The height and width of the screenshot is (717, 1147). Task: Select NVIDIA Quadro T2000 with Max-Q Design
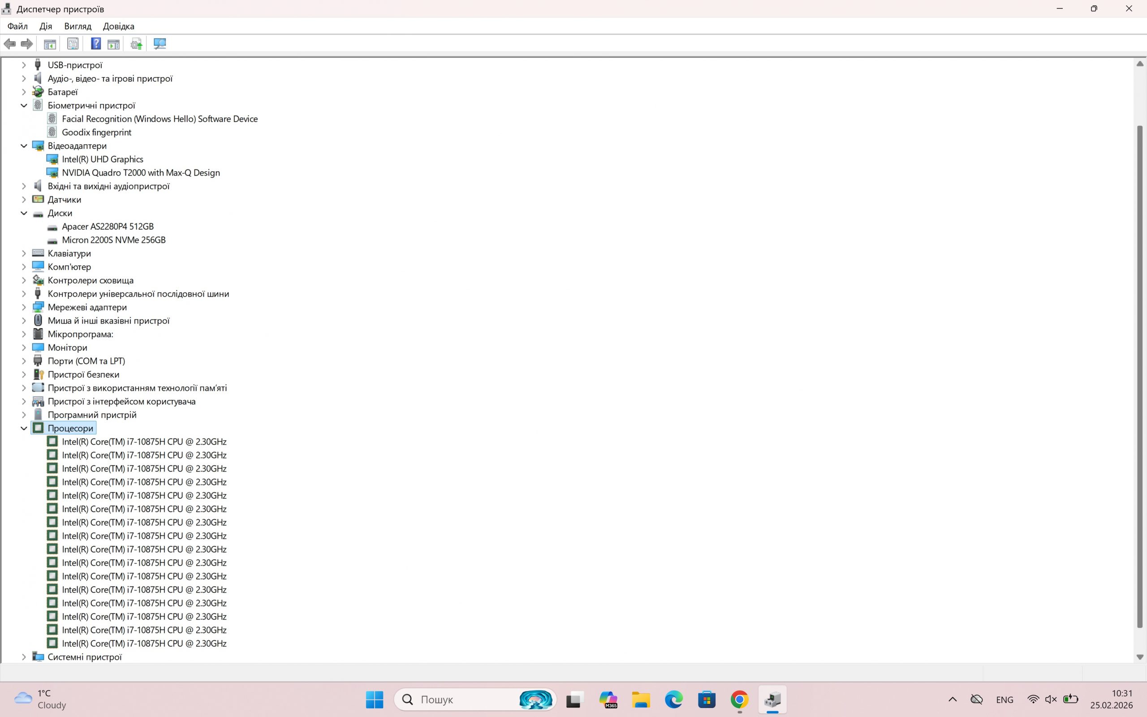tap(141, 173)
